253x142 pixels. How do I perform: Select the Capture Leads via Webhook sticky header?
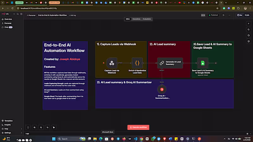(116, 44)
